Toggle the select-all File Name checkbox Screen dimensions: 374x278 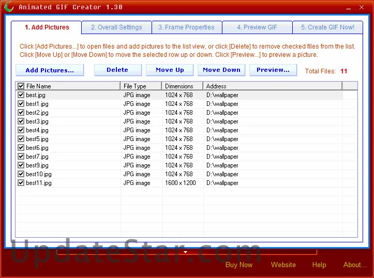pyautogui.click(x=21, y=86)
